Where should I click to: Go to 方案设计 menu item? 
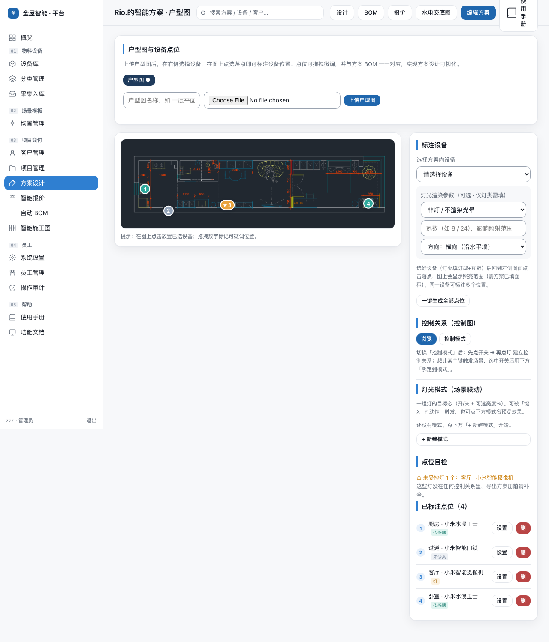(x=51, y=183)
